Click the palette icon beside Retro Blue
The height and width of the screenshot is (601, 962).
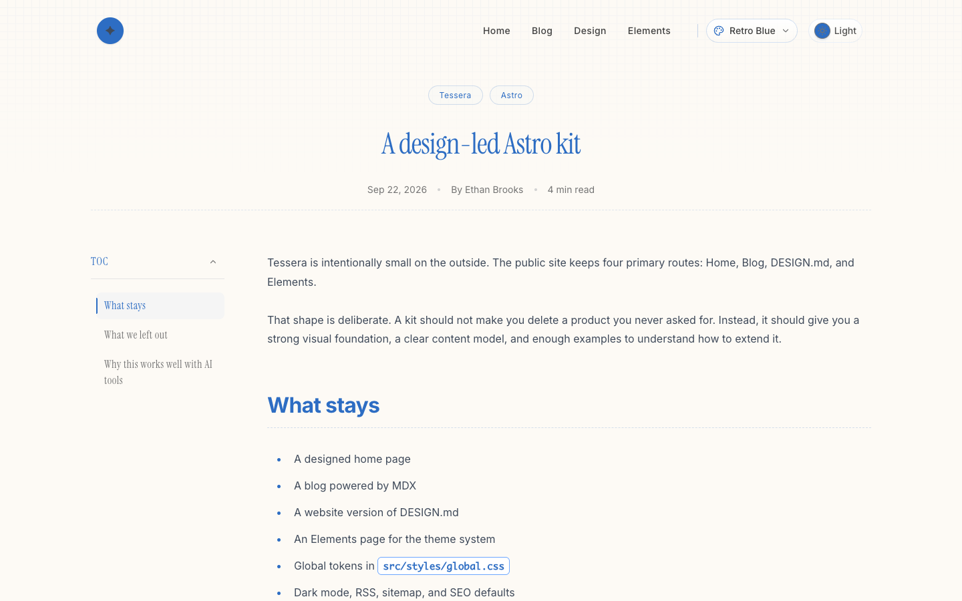[x=719, y=31]
